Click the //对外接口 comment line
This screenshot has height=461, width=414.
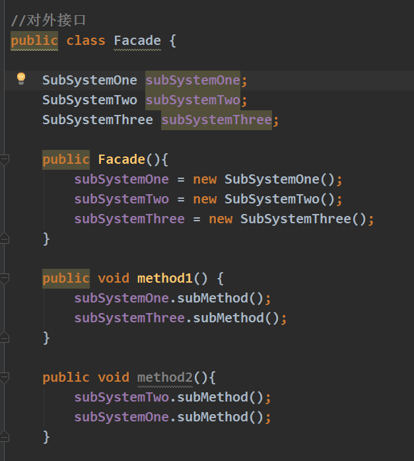tap(48, 20)
